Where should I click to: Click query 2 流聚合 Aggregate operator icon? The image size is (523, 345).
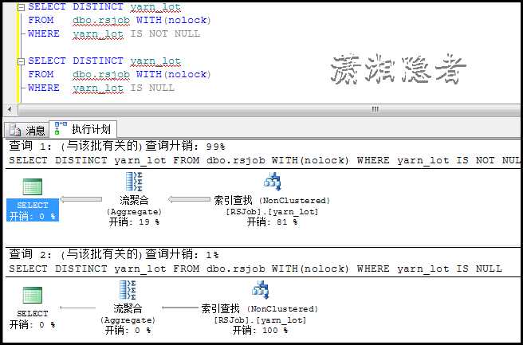[x=128, y=290]
